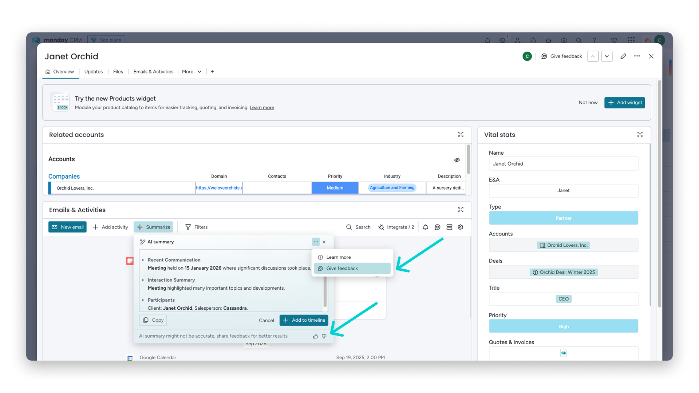Open the Priority dropdown showing High
This screenshot has width=699, height=393.
[563, 326]
